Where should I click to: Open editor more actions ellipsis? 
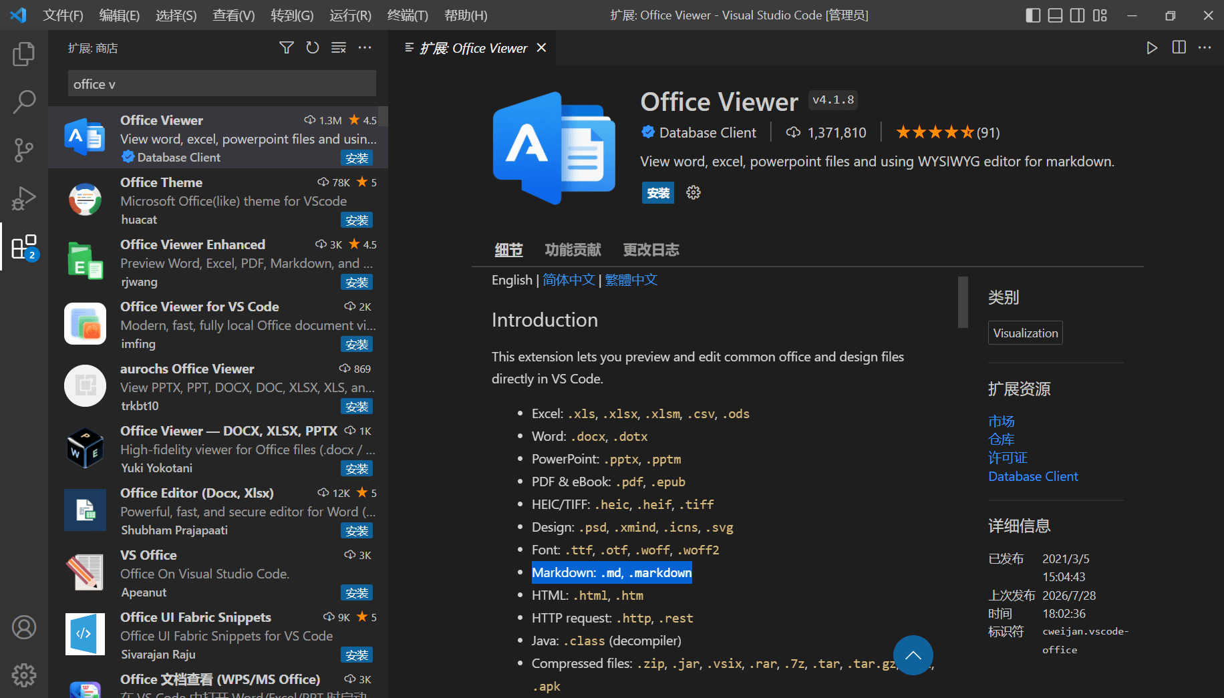pos(1205,47)
